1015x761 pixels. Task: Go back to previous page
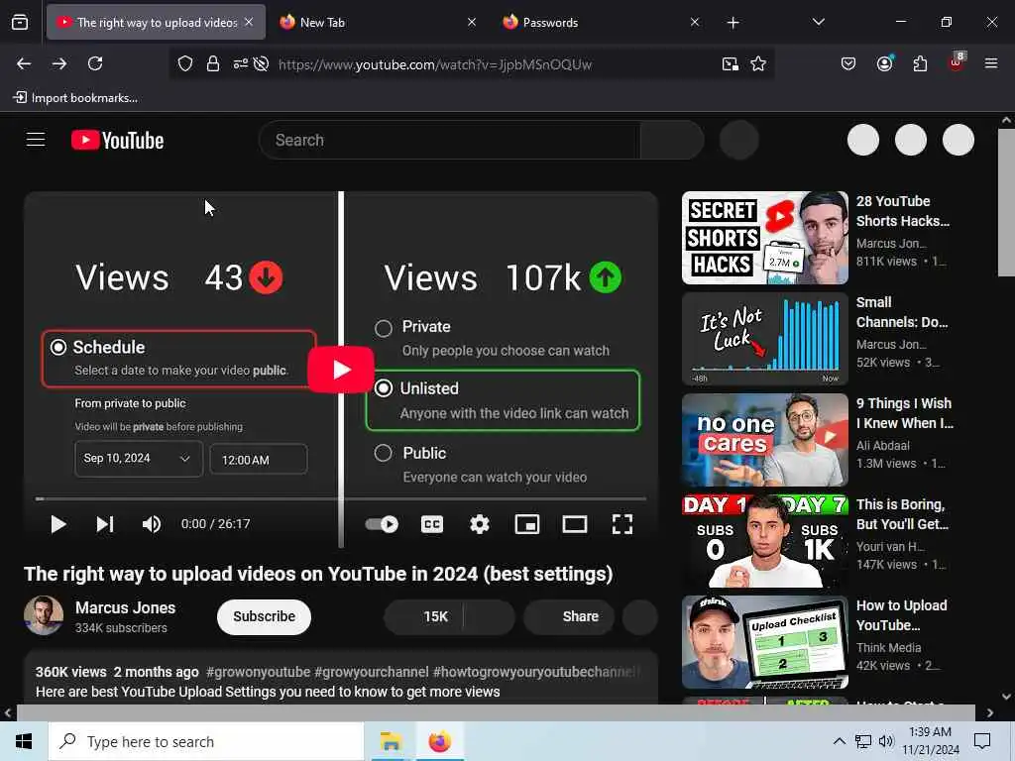24,64
